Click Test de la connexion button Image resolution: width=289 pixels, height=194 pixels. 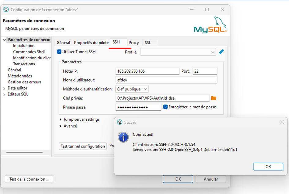29,179
